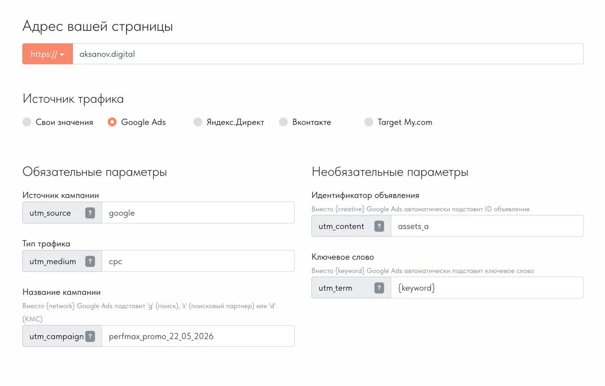Click the Адрес вашей страницы heading

click(97, 26)
